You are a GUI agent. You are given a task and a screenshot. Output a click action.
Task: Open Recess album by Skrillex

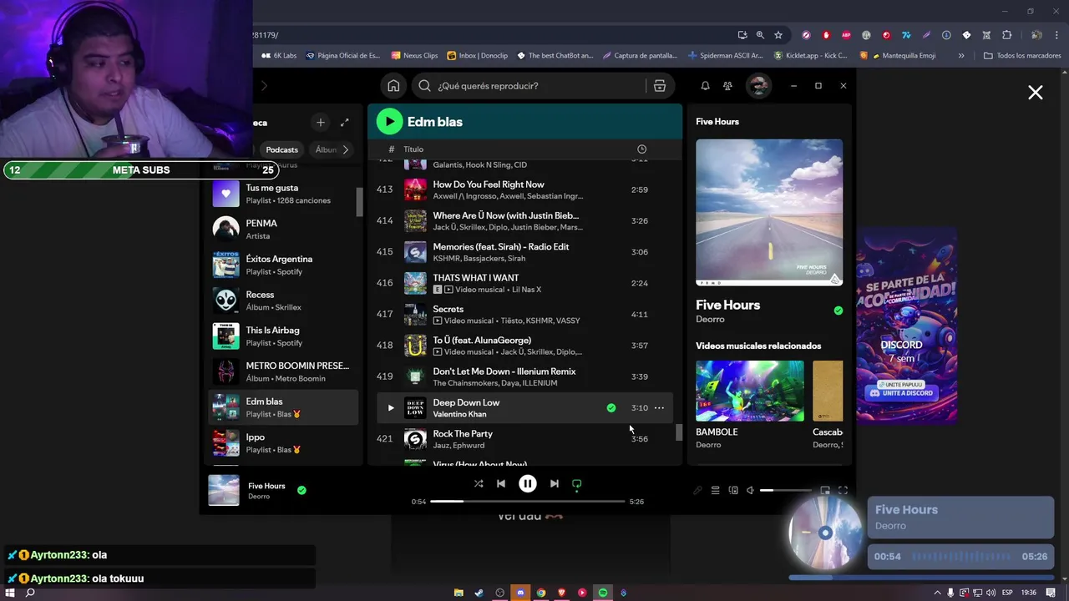[x=283, y=301]
